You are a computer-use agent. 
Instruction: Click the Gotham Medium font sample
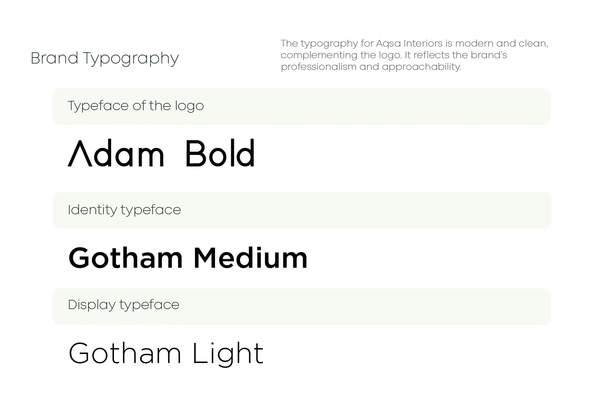pos(188,258)
